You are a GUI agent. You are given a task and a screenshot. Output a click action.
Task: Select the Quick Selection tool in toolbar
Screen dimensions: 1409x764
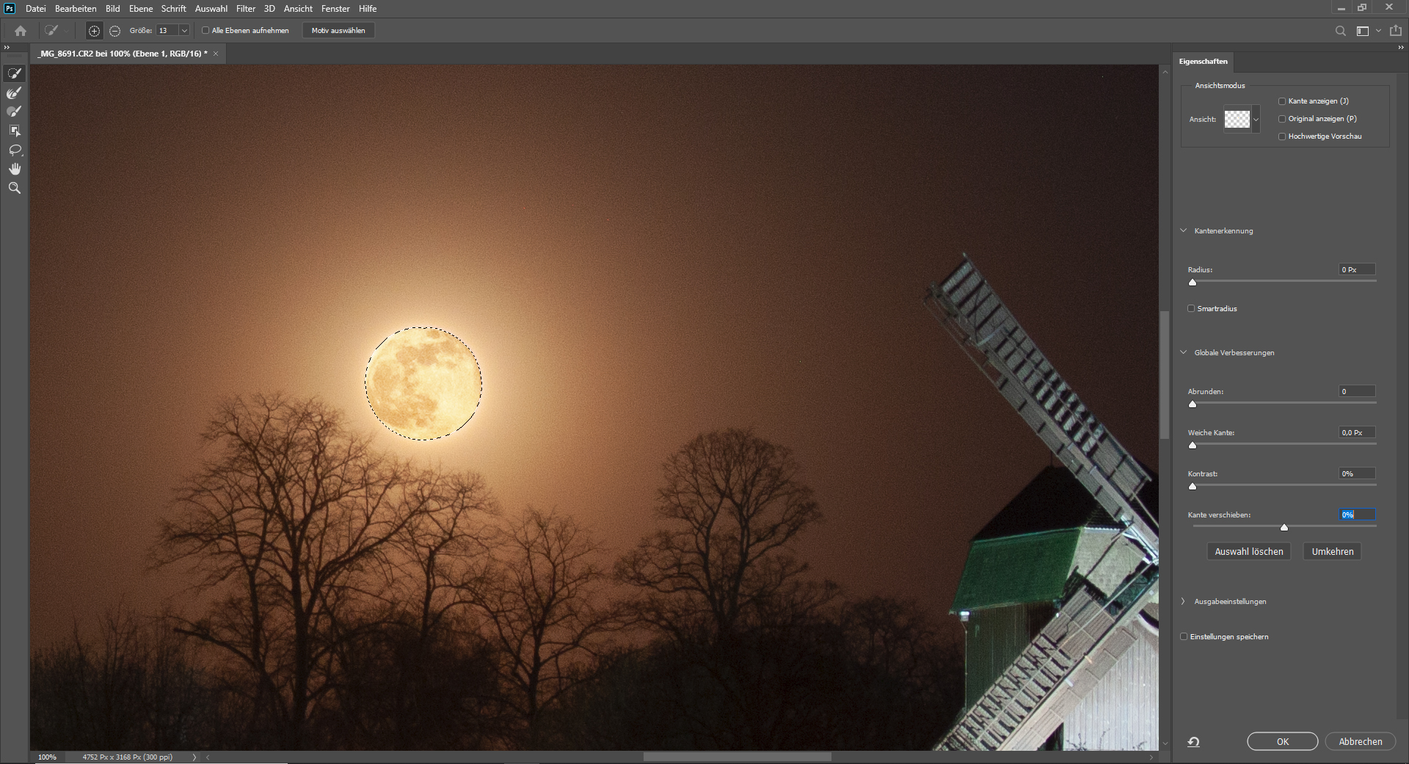click(14, 73)
